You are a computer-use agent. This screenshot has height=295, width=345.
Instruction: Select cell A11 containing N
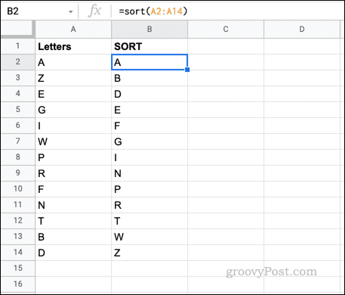pos(73,205)
